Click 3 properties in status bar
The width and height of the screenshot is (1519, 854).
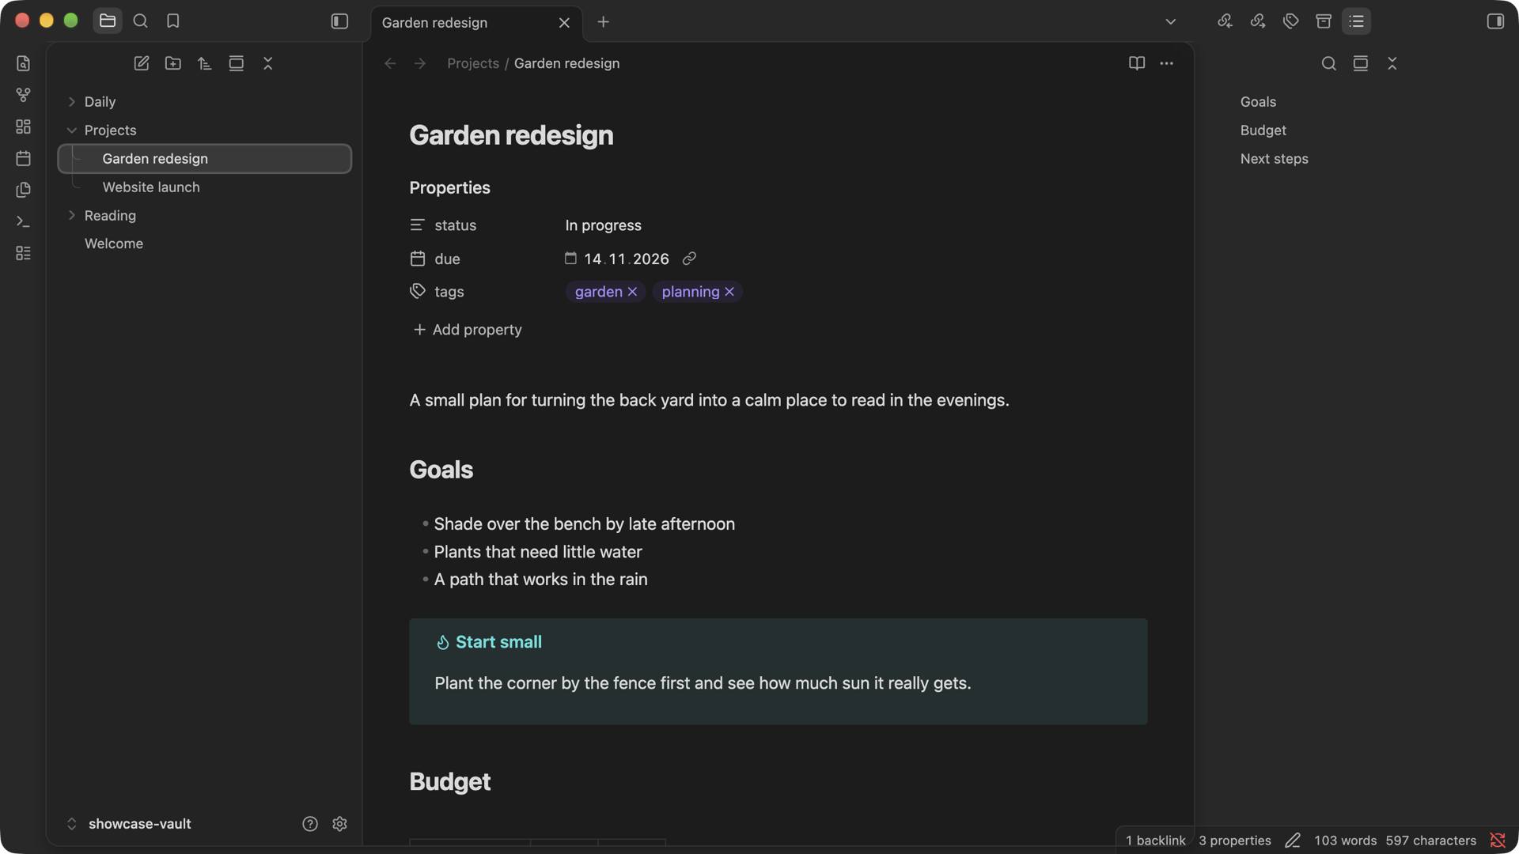1235,841
